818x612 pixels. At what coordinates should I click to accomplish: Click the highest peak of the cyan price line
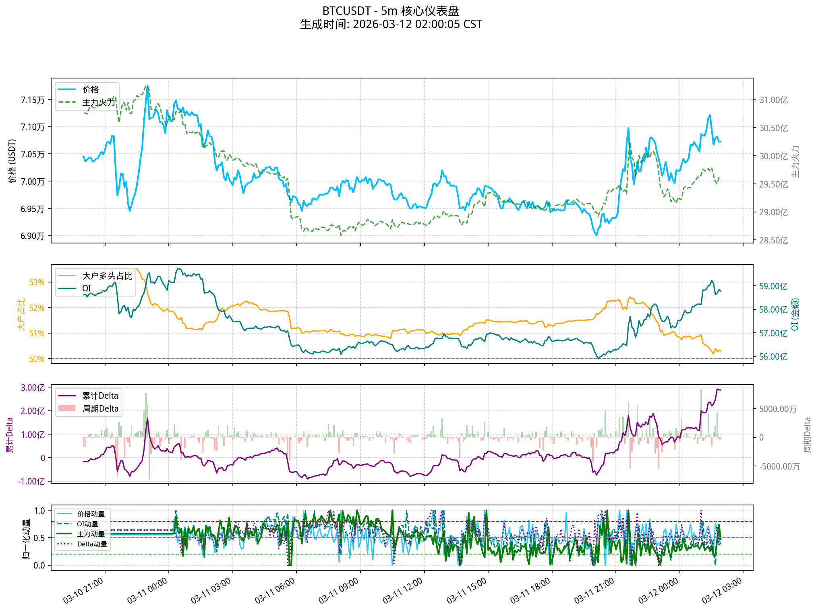[148, 86]
